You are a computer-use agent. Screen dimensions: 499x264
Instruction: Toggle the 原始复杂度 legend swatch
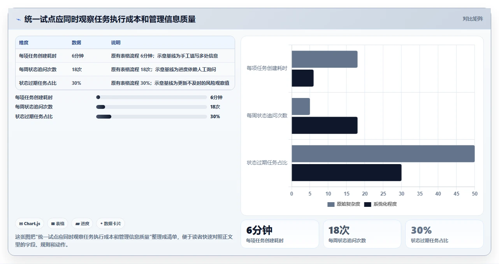pos(331,204)
